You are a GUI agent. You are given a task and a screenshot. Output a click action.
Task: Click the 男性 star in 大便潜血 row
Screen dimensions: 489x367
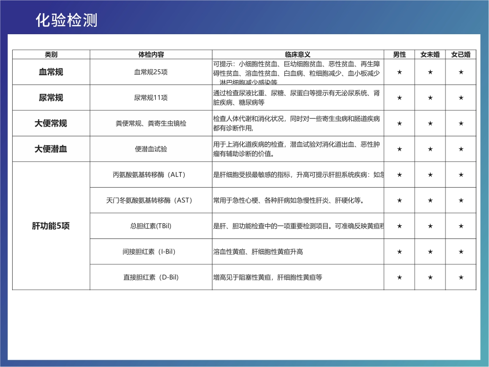[x=399, y=149]
